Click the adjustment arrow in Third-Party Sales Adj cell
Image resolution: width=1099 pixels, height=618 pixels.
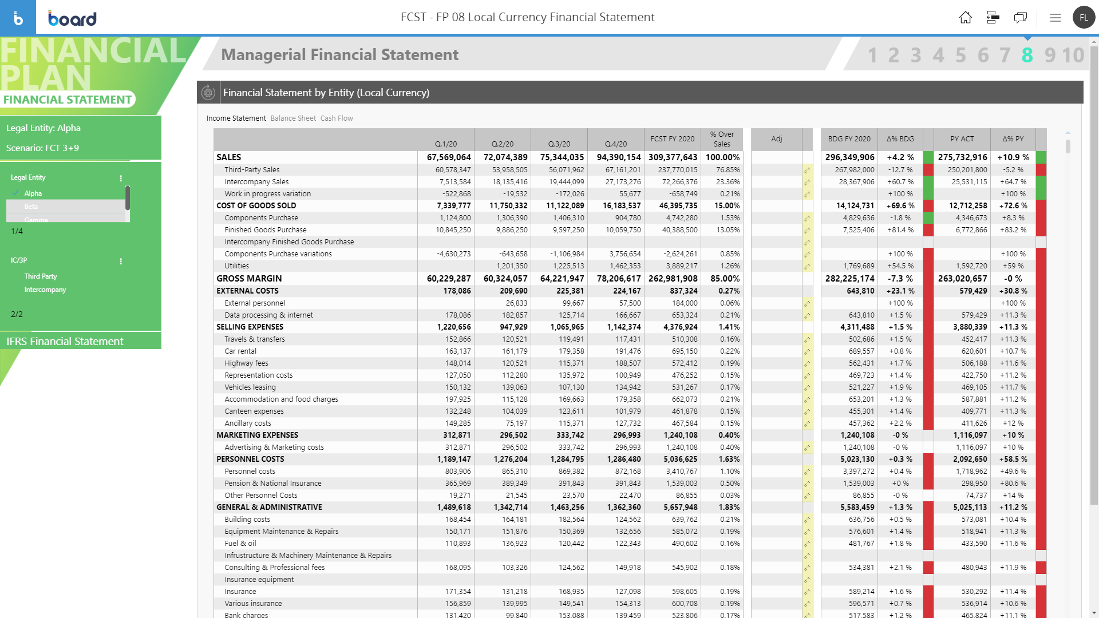(x=807, y=169)
